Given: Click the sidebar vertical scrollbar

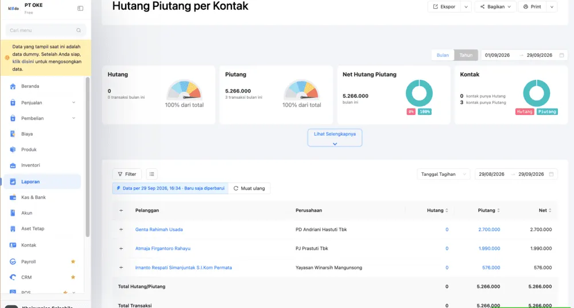Looking at the screenshot, I should [87, 157].
